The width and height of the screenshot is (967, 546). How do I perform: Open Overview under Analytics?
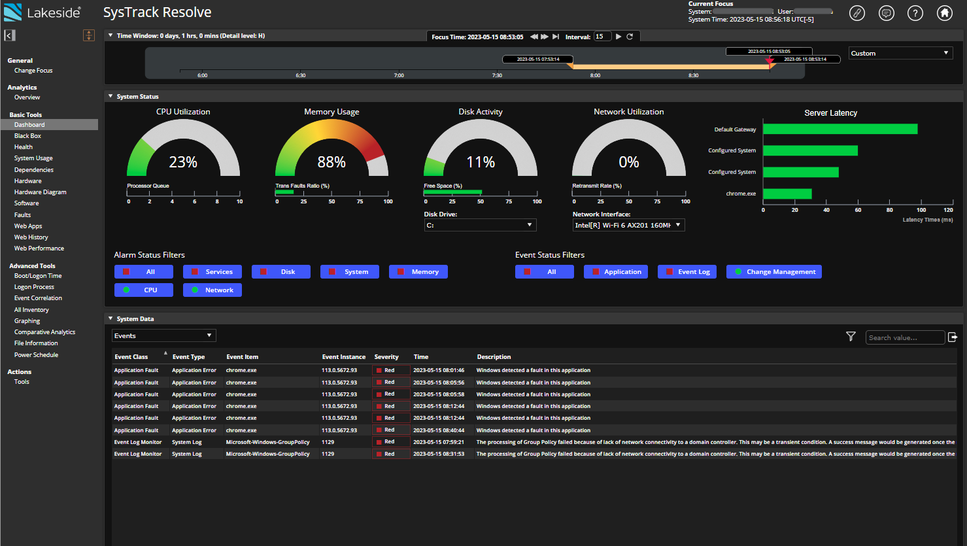[x=27, y=97]
